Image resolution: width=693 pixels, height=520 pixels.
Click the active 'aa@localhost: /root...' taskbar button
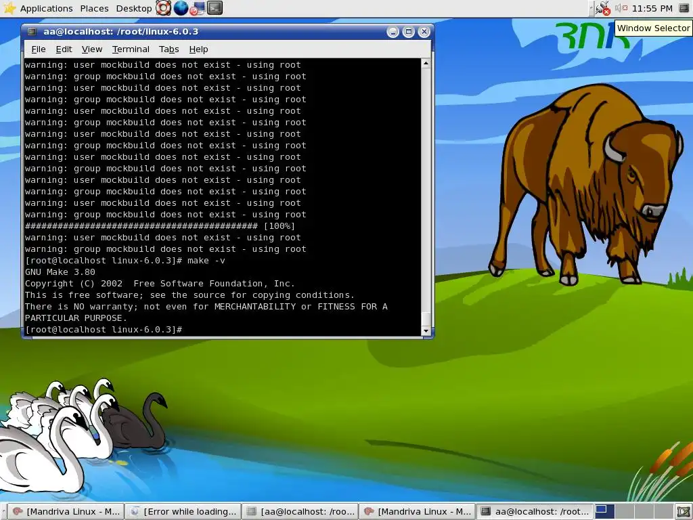[x=535, y=512]
